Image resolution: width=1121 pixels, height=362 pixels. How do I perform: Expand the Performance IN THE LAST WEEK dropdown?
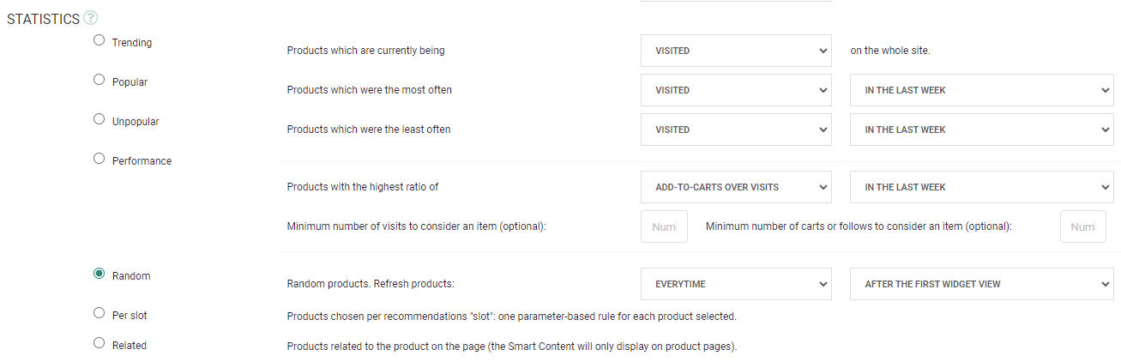981,187
